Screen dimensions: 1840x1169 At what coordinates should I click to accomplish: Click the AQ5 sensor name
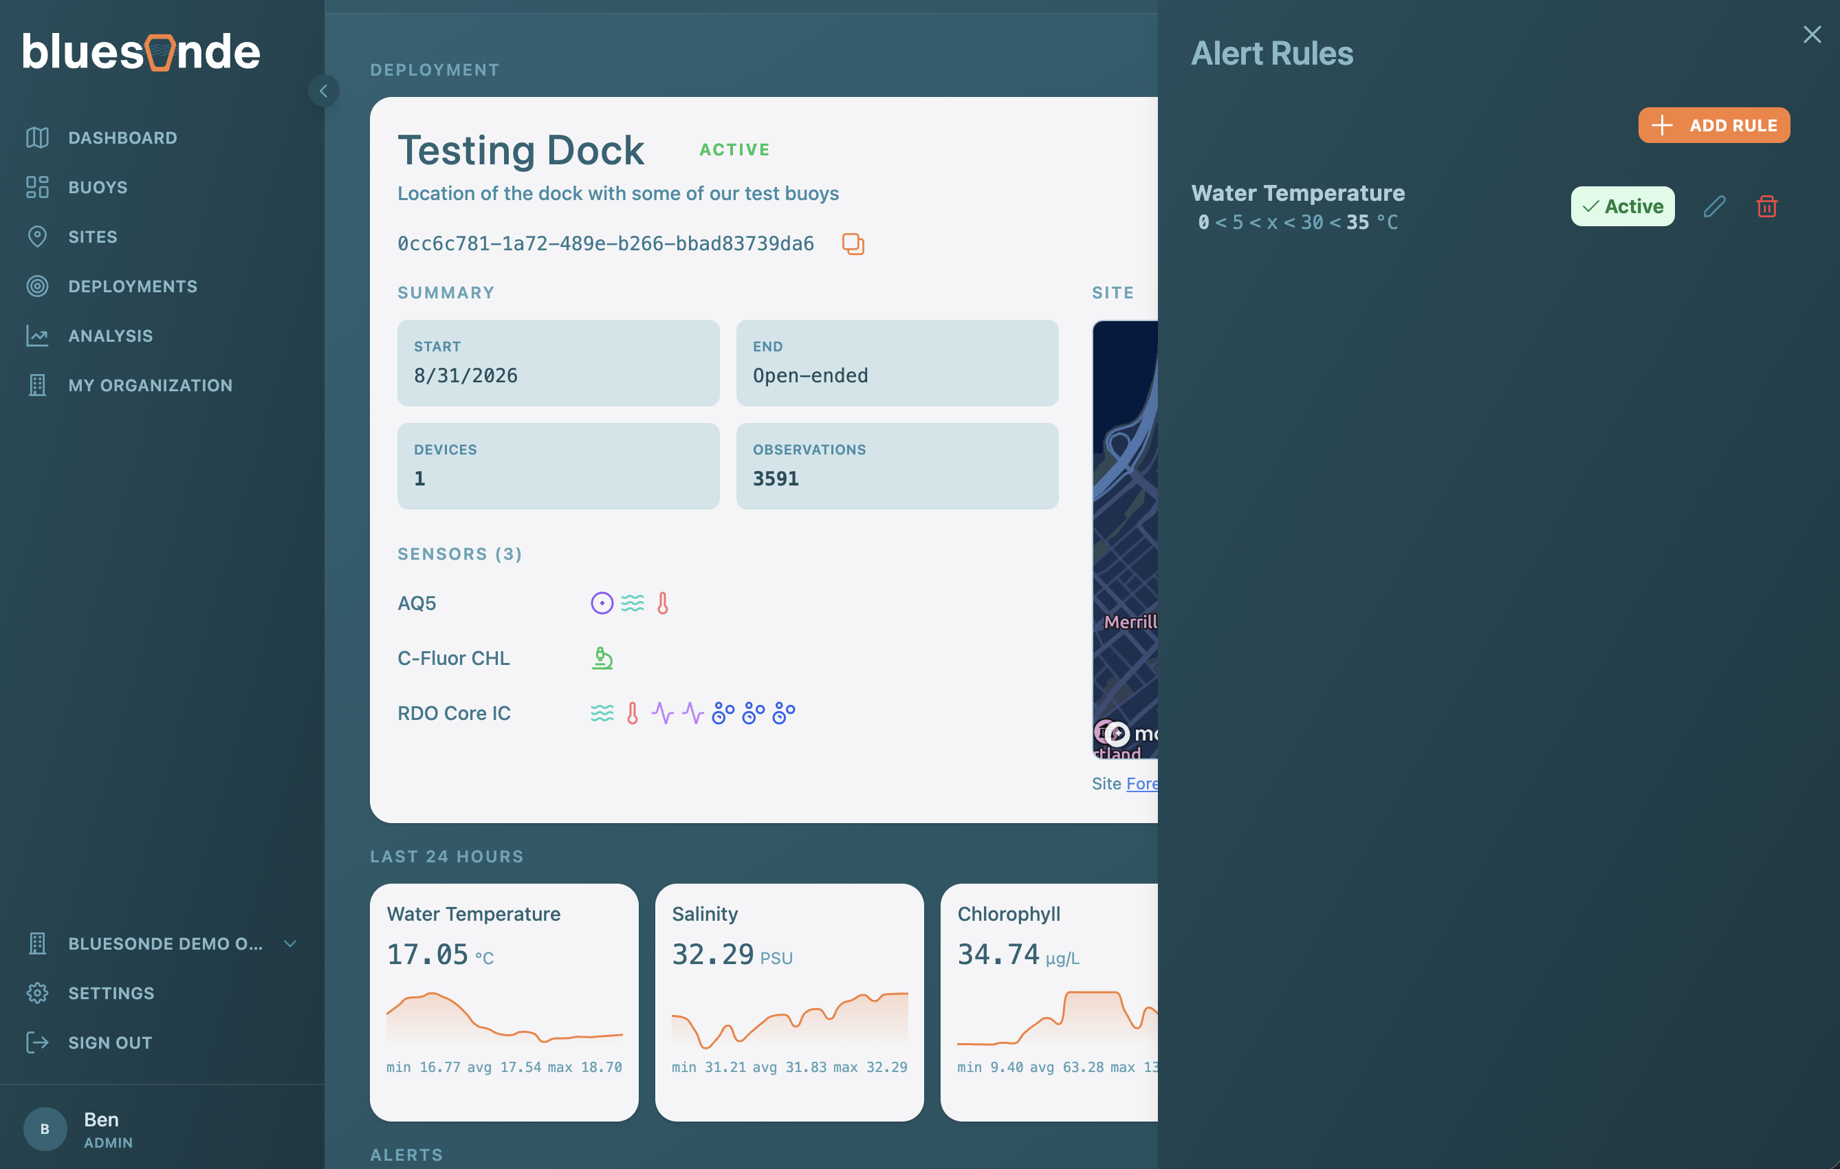pos(417,603)
